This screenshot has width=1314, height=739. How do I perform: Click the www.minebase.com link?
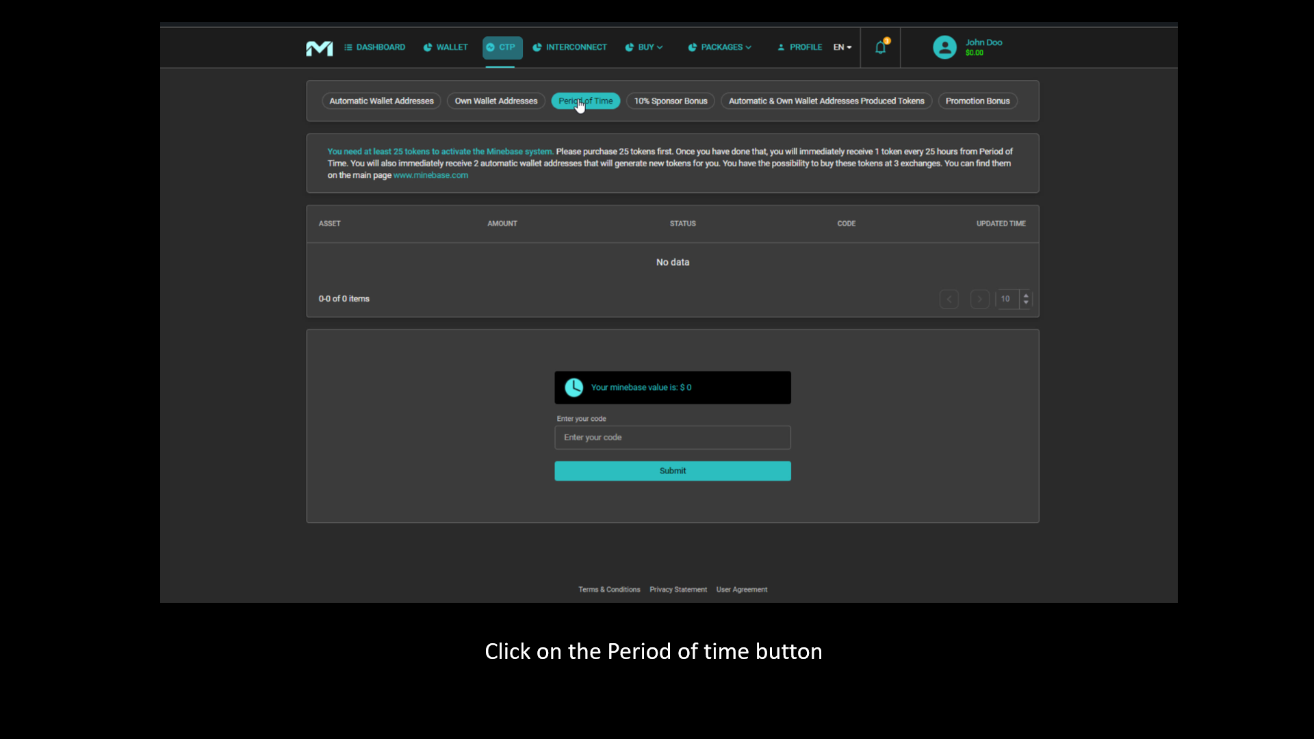(x=430, y=175)
